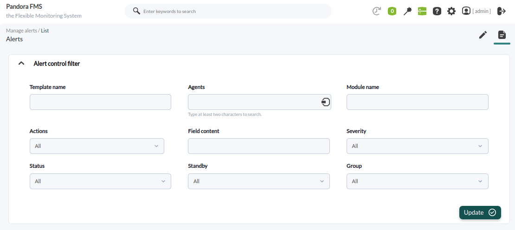This screenshot has height=230, width=515.
Task: Open the pencil alert builder tab
Action: click(483, 35)
